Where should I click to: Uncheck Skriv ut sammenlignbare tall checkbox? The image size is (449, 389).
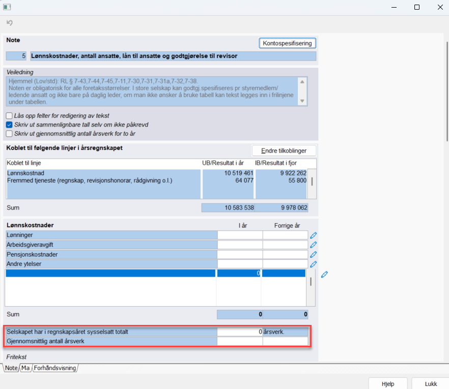[x=9, y=125]
